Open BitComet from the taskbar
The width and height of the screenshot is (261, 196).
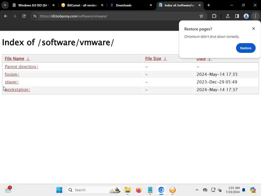point(173,190)
